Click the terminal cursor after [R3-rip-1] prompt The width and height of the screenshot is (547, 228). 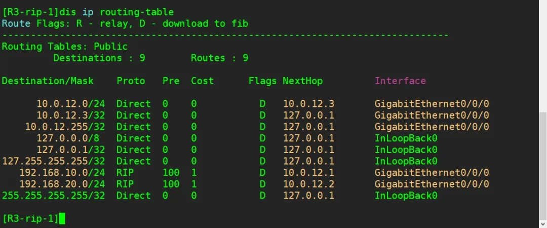[62, 218]
